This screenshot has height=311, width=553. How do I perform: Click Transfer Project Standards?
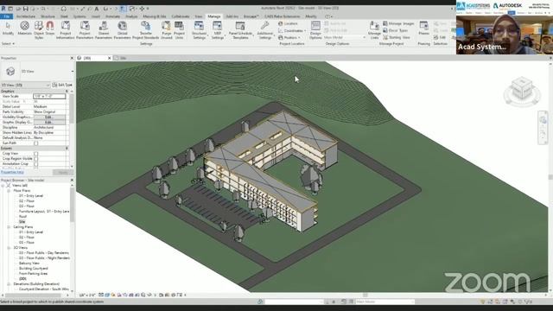[x=146, y=29]
